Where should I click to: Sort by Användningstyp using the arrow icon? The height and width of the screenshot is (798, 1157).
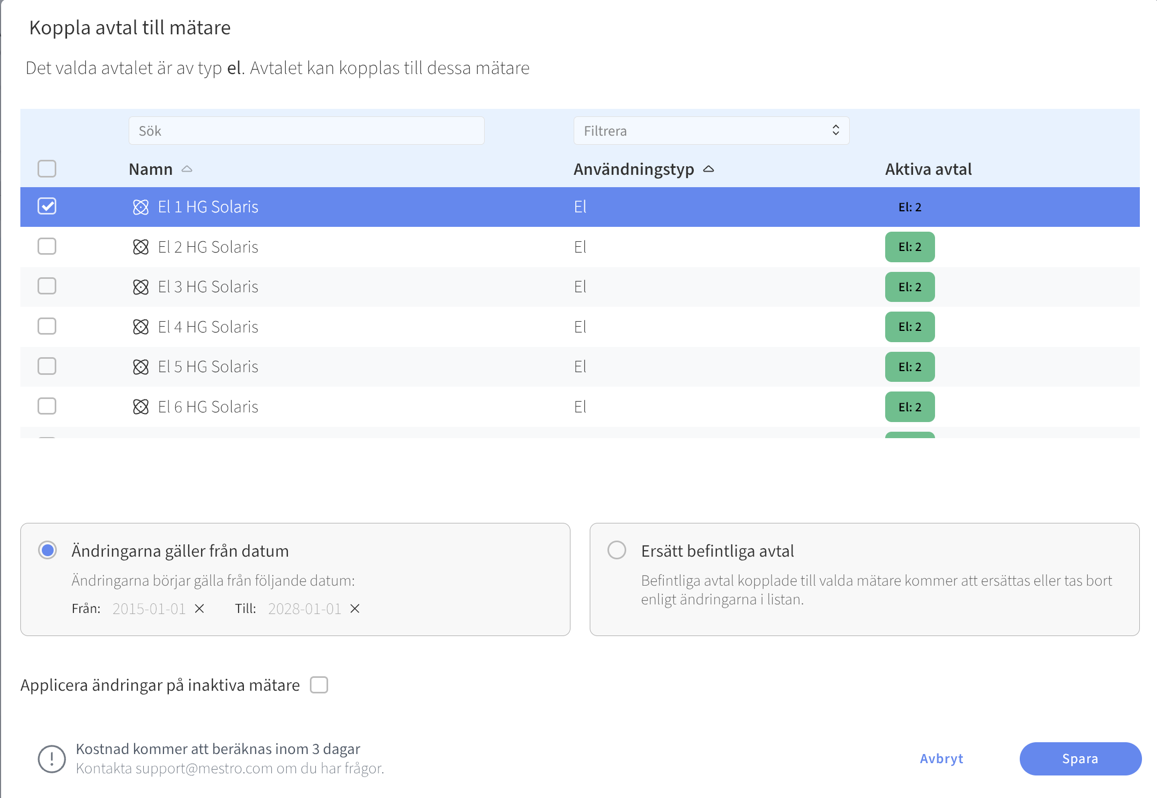pos(708,169)
